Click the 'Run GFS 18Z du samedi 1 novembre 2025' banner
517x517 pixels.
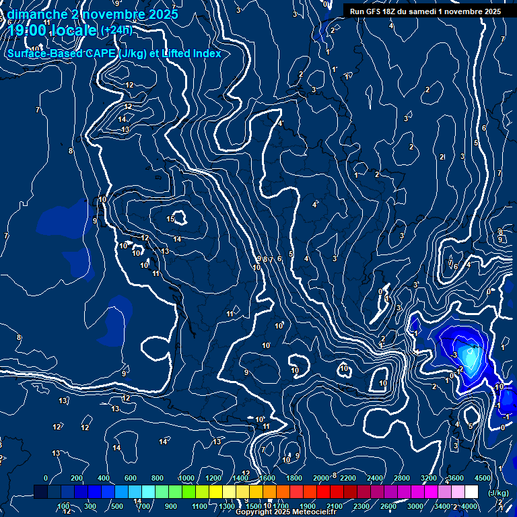[x=425, y=11]
